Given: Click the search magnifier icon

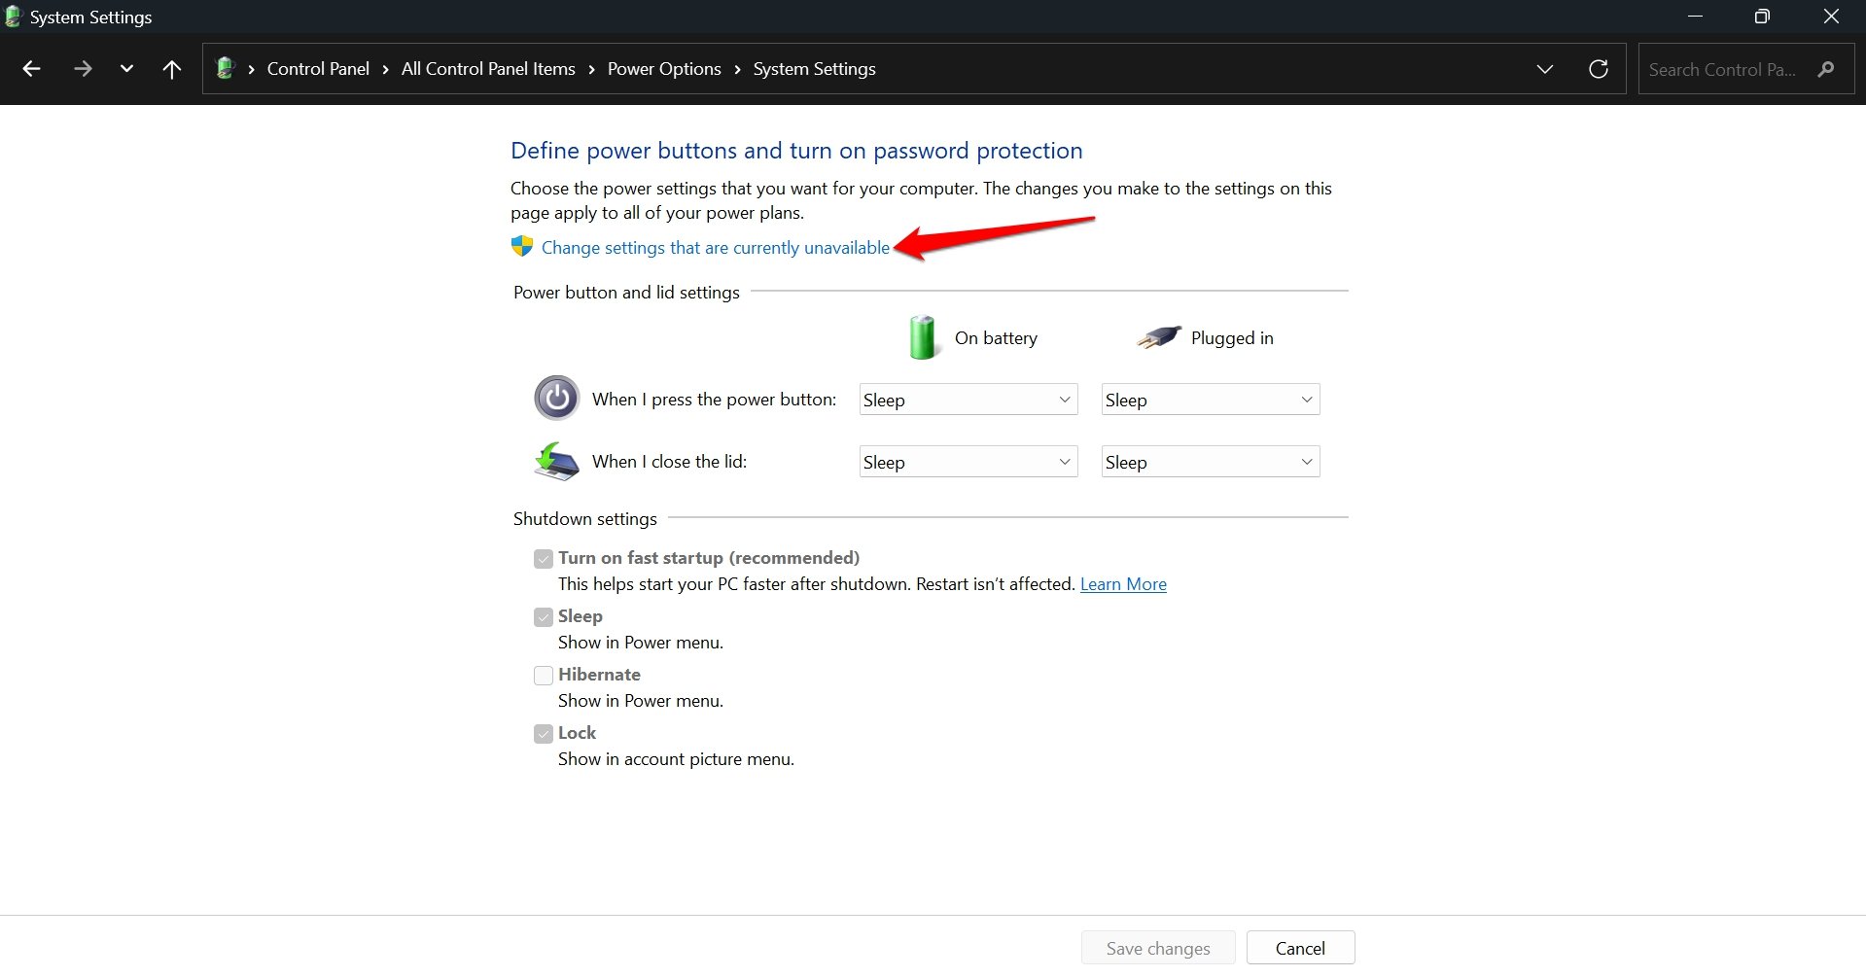Looking at the screenshot, I should [x=1826, y=69].
